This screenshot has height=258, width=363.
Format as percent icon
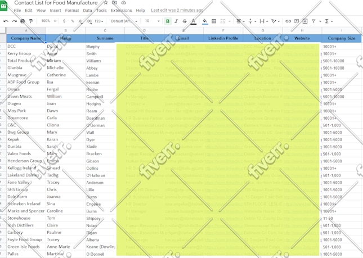[73, 21]
